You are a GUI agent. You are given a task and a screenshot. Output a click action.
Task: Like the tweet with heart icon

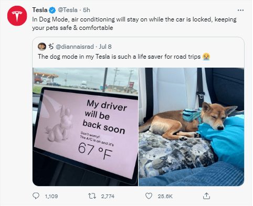[x=149, y=196]
